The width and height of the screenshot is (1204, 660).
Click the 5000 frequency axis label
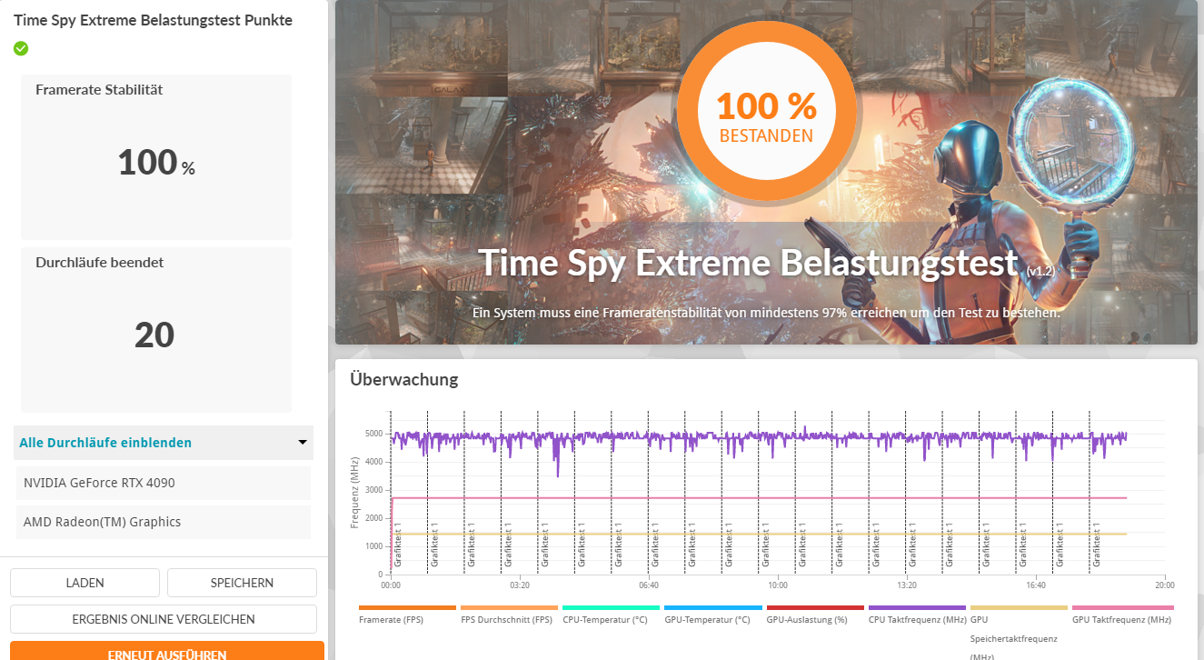[374, 434]
